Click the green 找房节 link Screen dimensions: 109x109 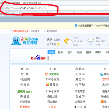(x=29, y=92)
